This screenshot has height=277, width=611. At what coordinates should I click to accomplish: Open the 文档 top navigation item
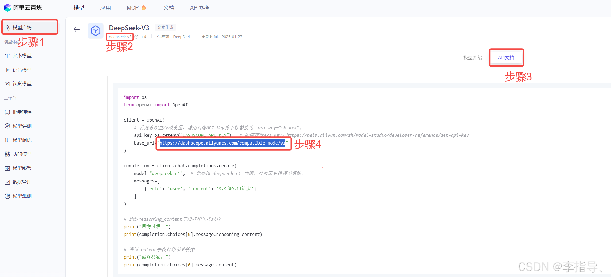(169, 8)
